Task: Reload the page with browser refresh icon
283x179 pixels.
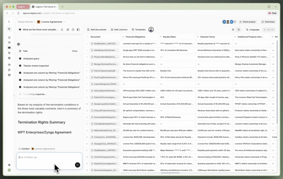Action: pyautogui.click(x=18, y=13)
